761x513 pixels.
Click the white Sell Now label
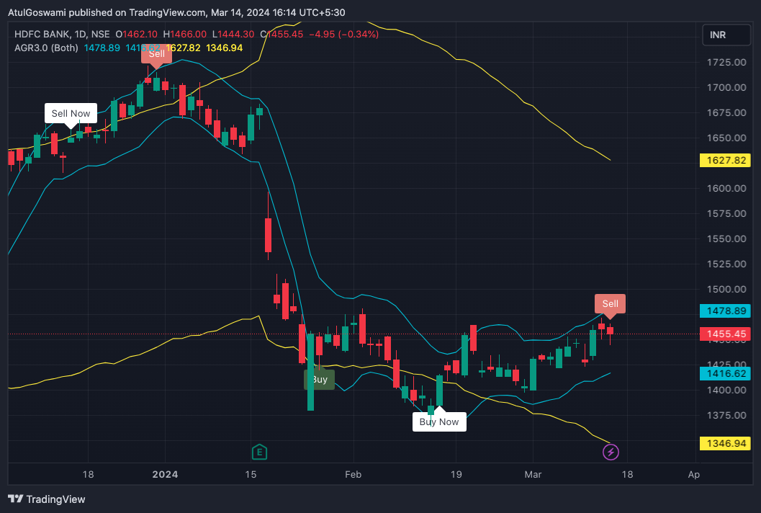71,113
